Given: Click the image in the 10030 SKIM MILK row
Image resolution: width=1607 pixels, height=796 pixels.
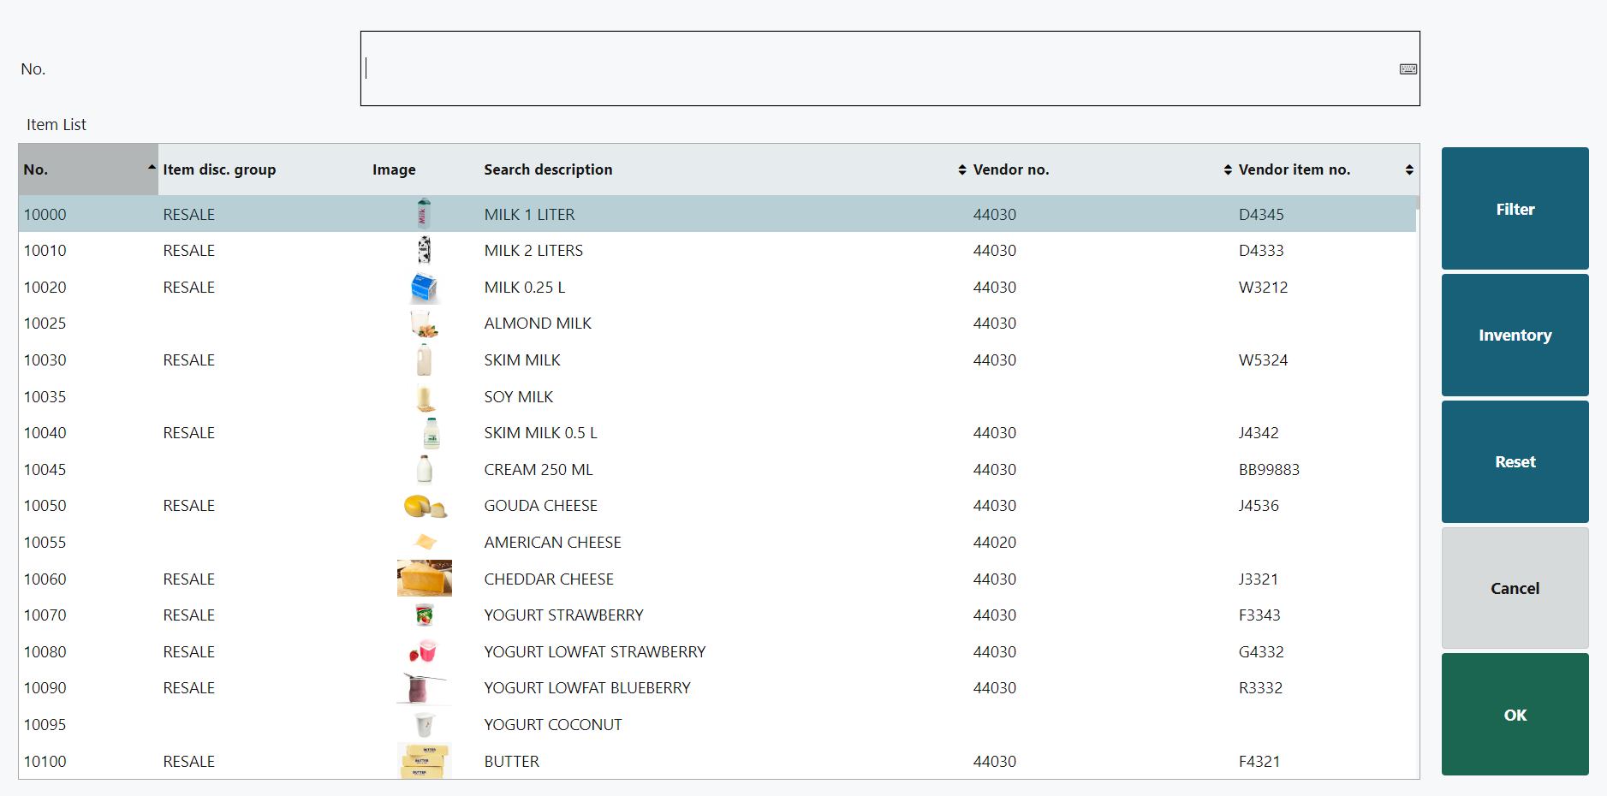Looking at the screenshot, I should tap(424, 360).
